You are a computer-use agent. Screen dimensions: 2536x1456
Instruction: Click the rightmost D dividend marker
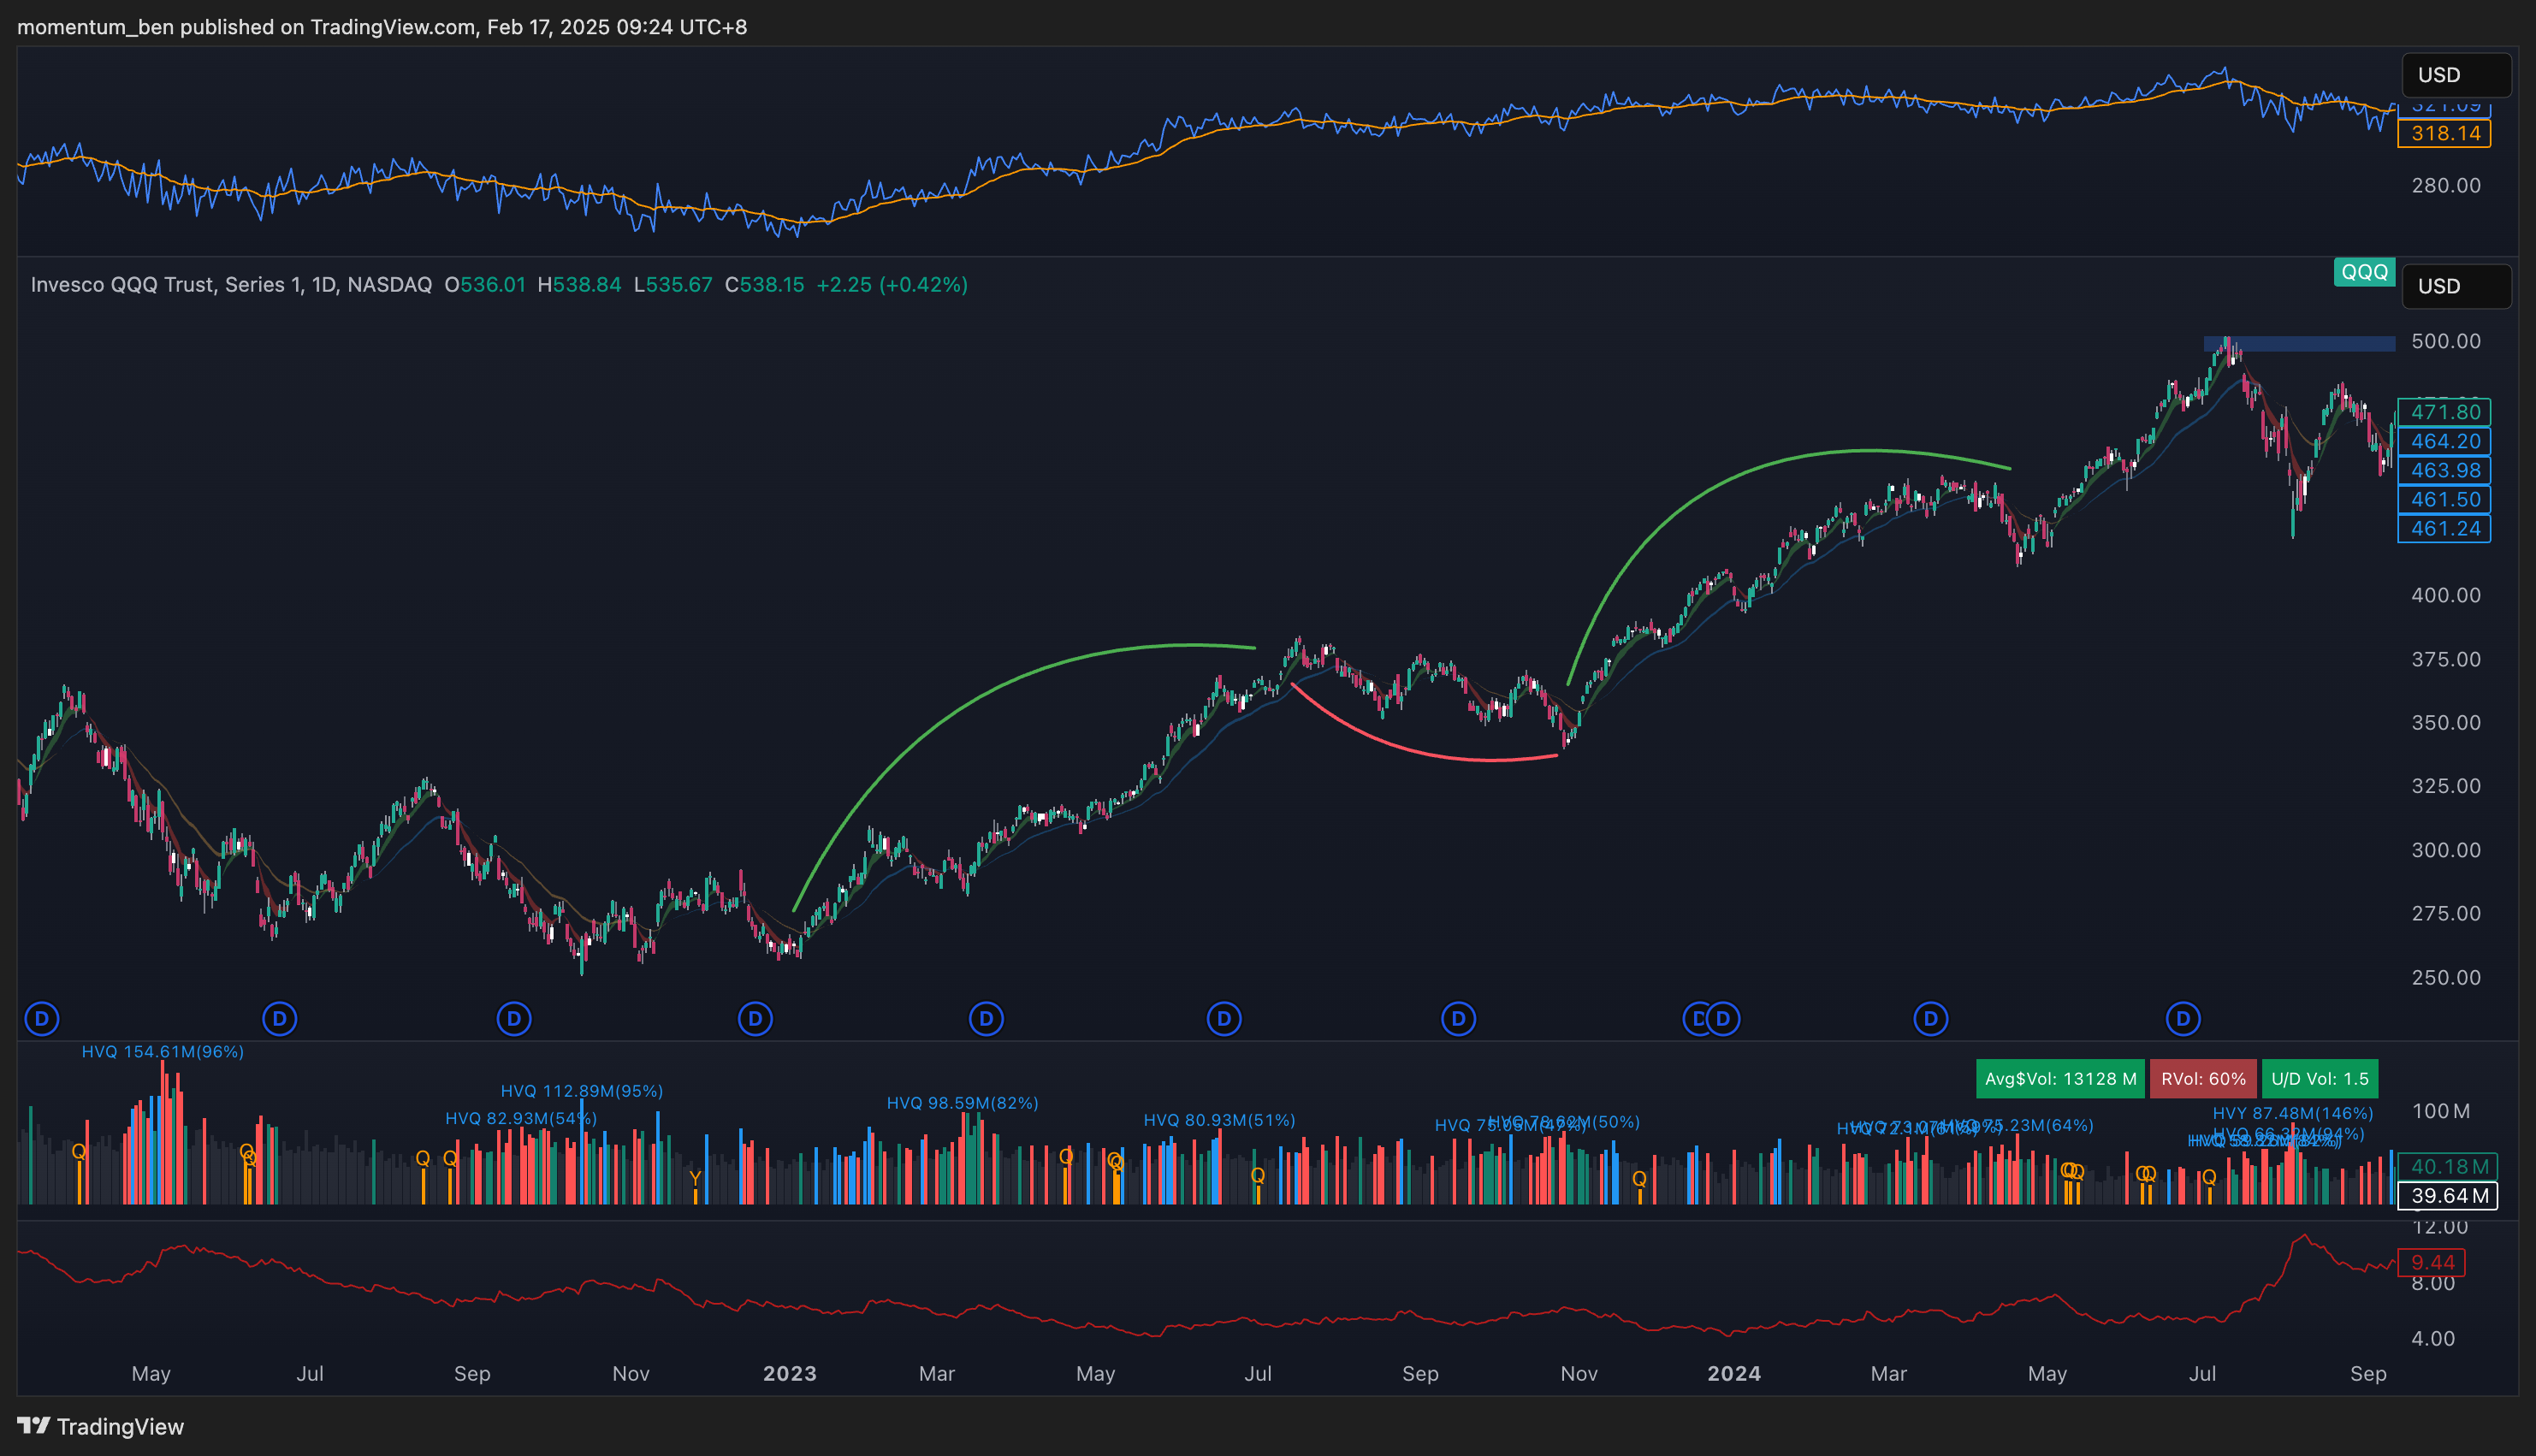[2182, 1019]
